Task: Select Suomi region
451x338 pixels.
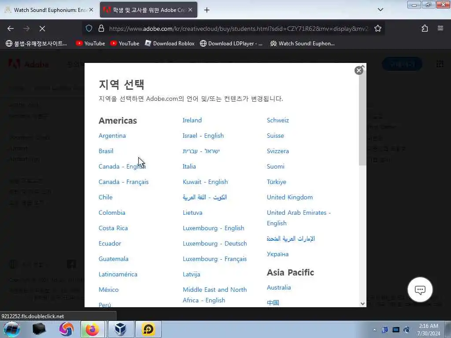Action: 276,166
